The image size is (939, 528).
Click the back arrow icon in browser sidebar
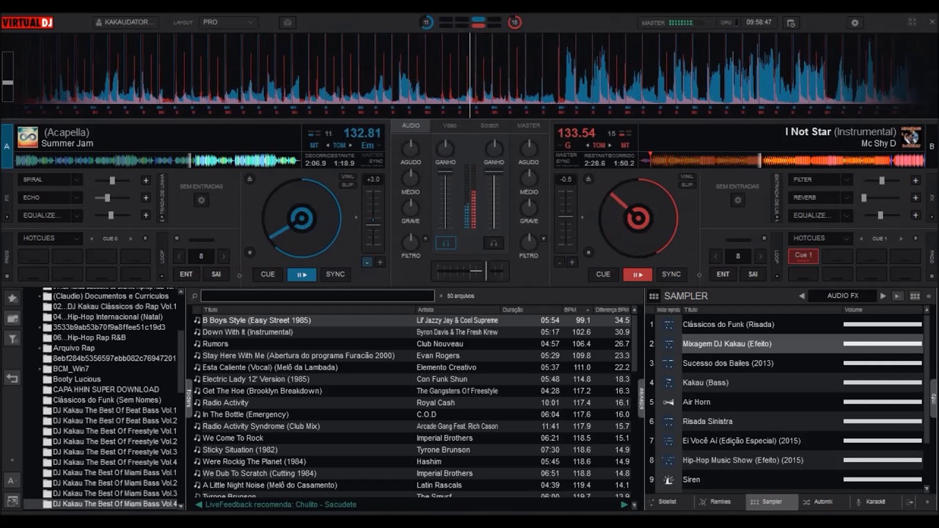click(x=12, y=378)
